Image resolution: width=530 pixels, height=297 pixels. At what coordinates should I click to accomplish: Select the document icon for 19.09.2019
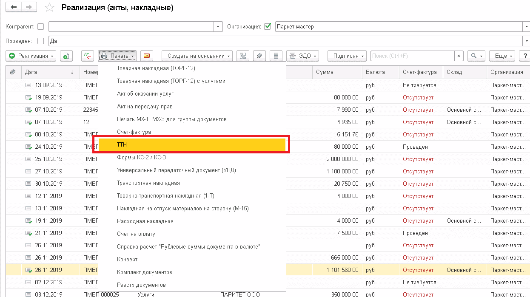28,97
